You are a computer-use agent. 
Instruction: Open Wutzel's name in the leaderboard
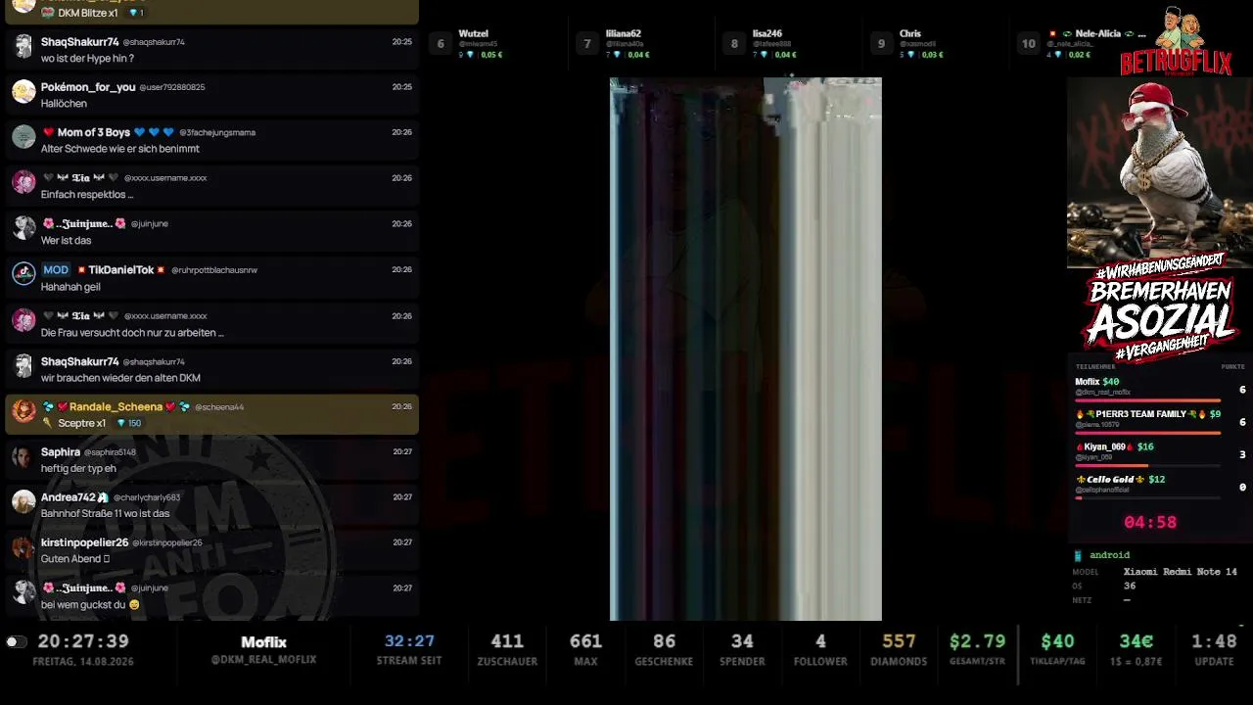474,33
